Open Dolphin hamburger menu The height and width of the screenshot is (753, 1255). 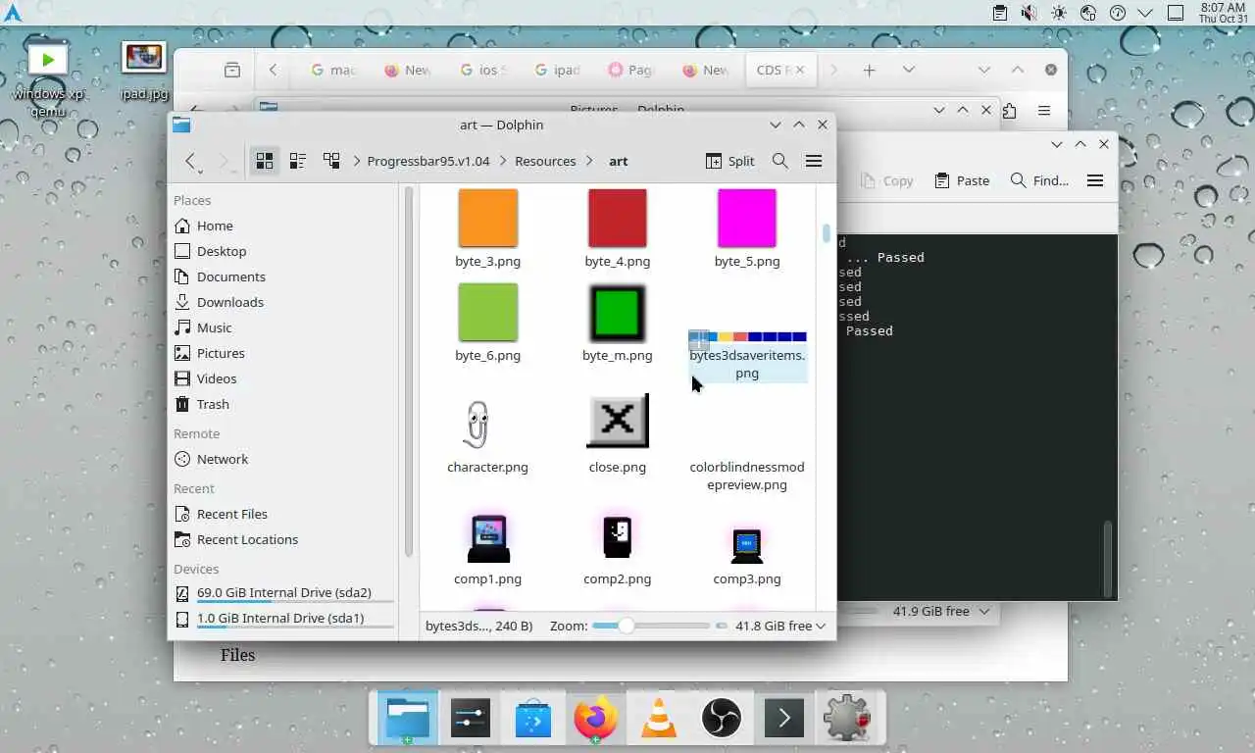pyautogui.click(x=814, y=161)
